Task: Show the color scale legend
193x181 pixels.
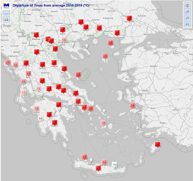Action: [x=6, y=19]
